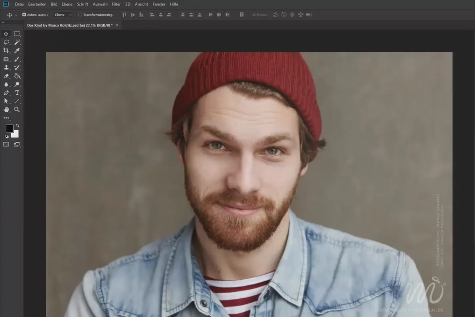The height and width of the screenshot is (317, 475).
Task: Open the Ebene menu
Action: tap(67, 4)
